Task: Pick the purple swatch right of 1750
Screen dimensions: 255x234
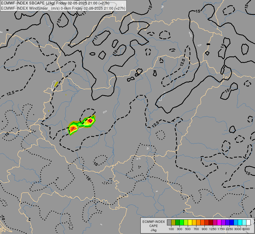Action: point(223,223)
